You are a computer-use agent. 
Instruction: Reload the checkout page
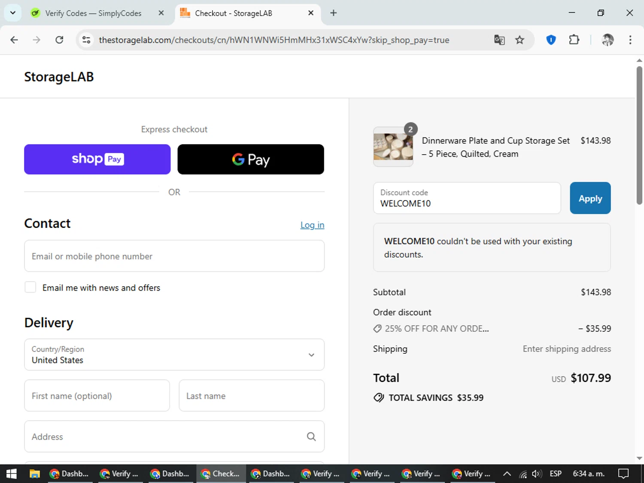(59, 40)
